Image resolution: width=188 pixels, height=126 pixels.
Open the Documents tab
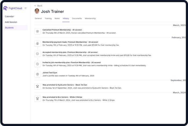click(77, 18)
